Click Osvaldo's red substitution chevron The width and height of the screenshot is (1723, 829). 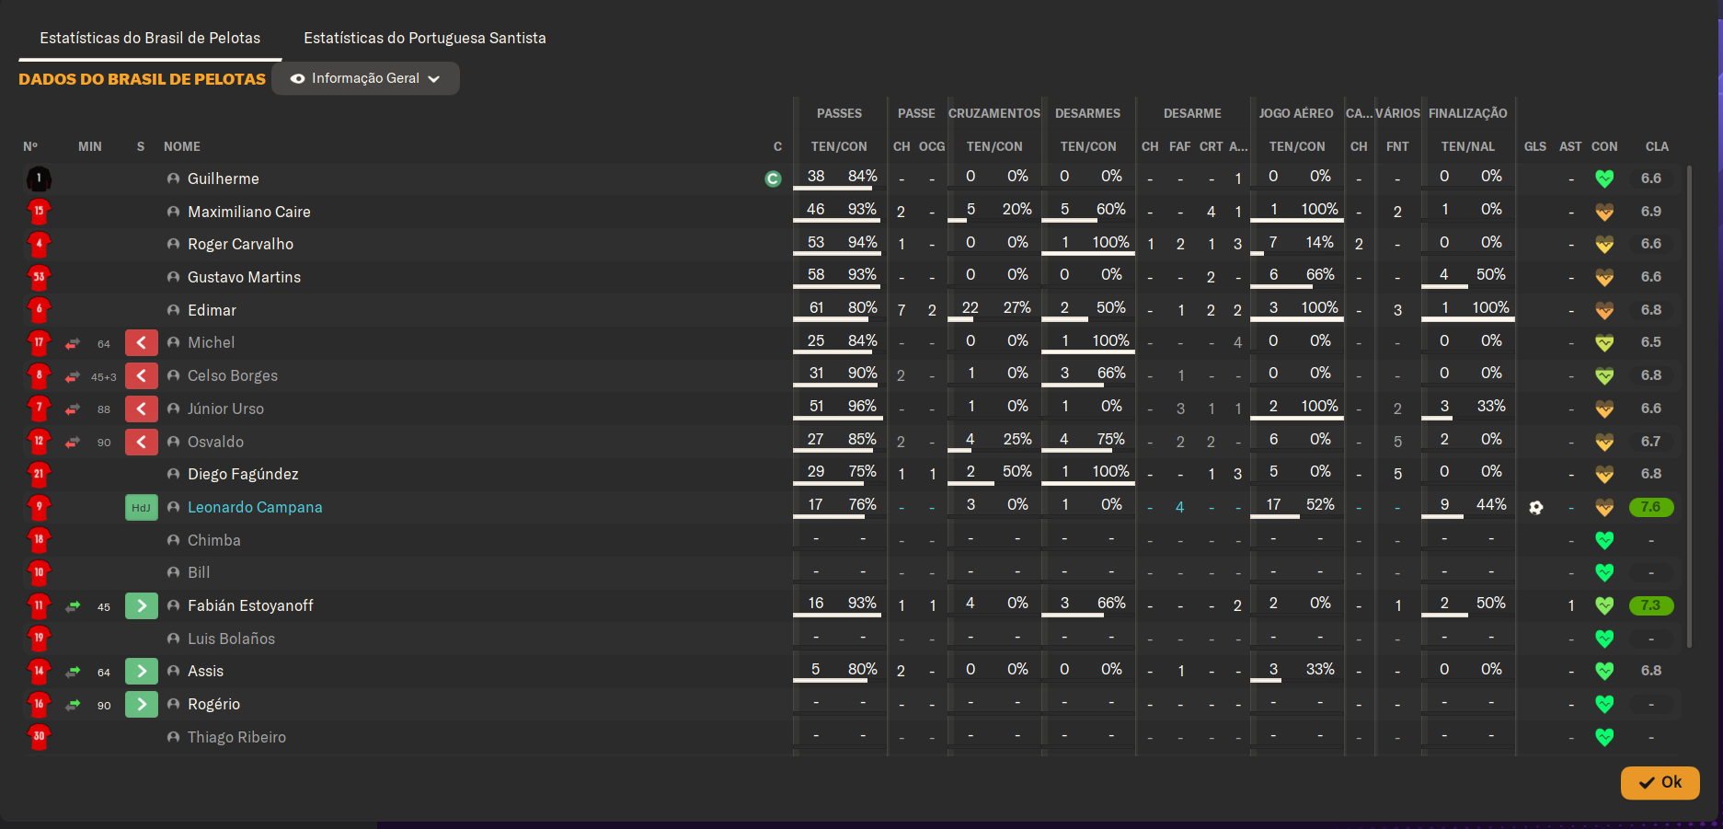tap(142, 442)
